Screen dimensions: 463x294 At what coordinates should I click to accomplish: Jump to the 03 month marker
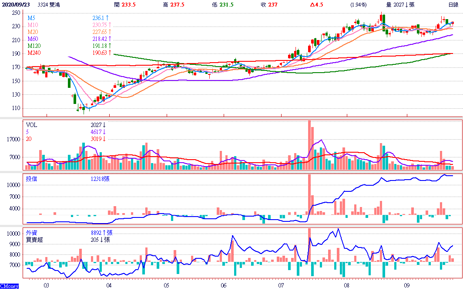click(x=46, y=286)
